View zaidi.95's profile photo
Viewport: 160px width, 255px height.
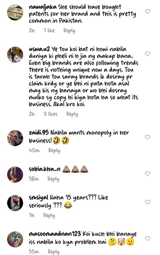[x=15, y=138]
